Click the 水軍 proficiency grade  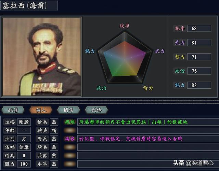coord(54,164)
